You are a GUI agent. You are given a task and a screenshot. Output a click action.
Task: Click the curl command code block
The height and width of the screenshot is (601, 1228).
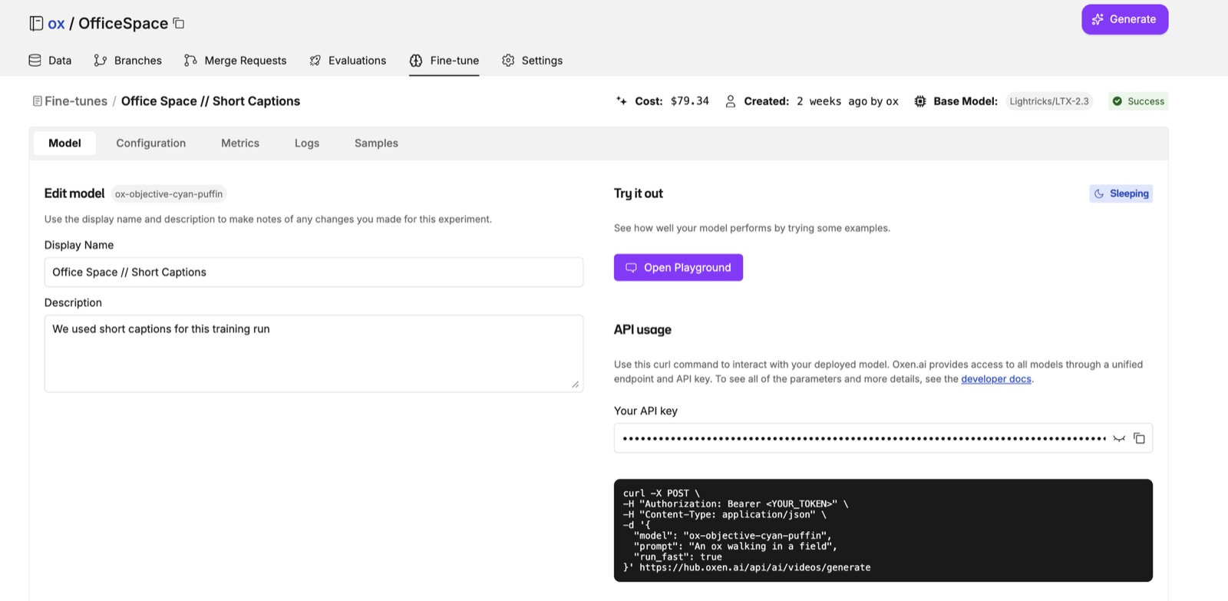point(883,530)
